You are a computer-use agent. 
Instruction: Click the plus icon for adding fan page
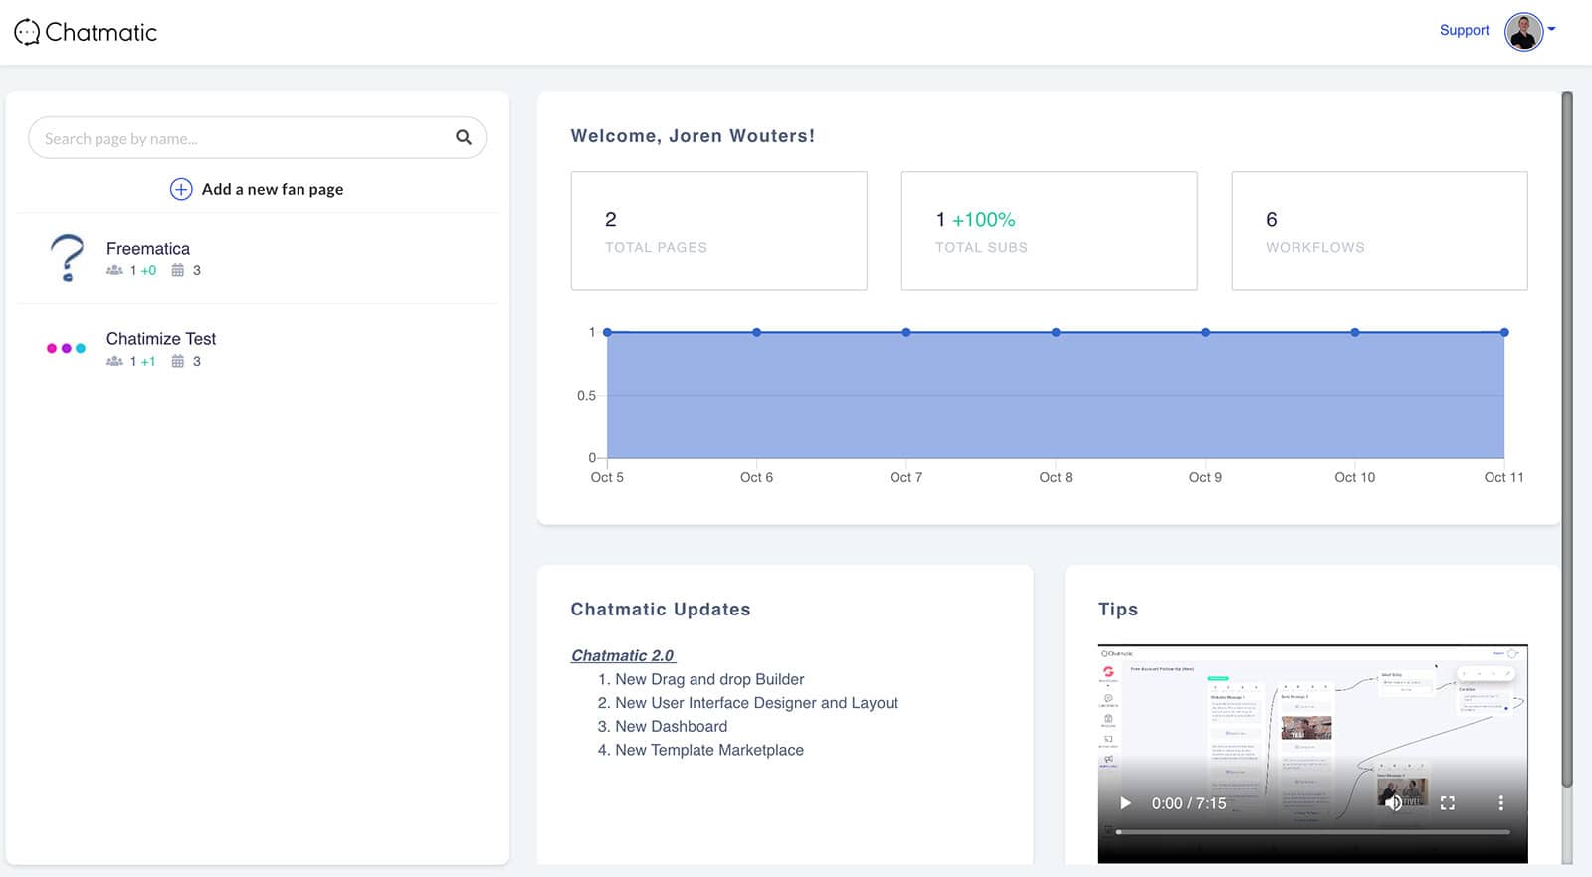(x=181, y=189)
